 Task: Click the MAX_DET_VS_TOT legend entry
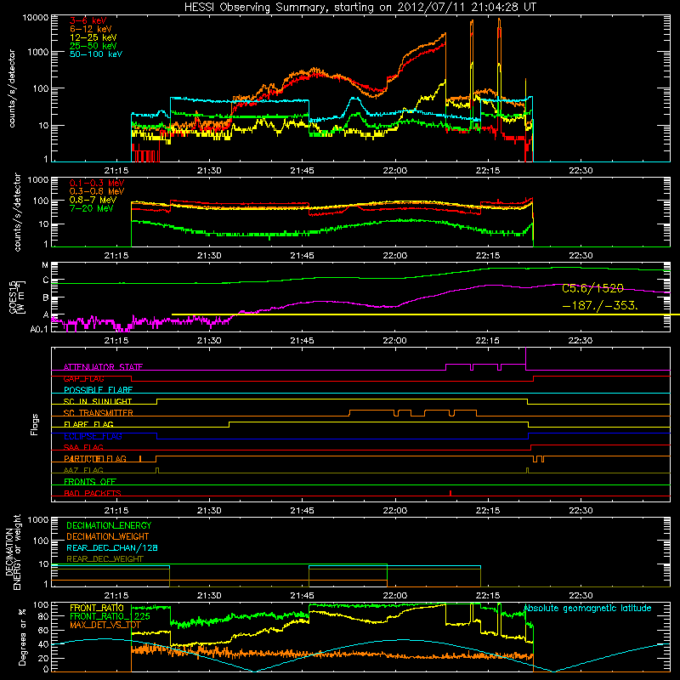[105, 625]
